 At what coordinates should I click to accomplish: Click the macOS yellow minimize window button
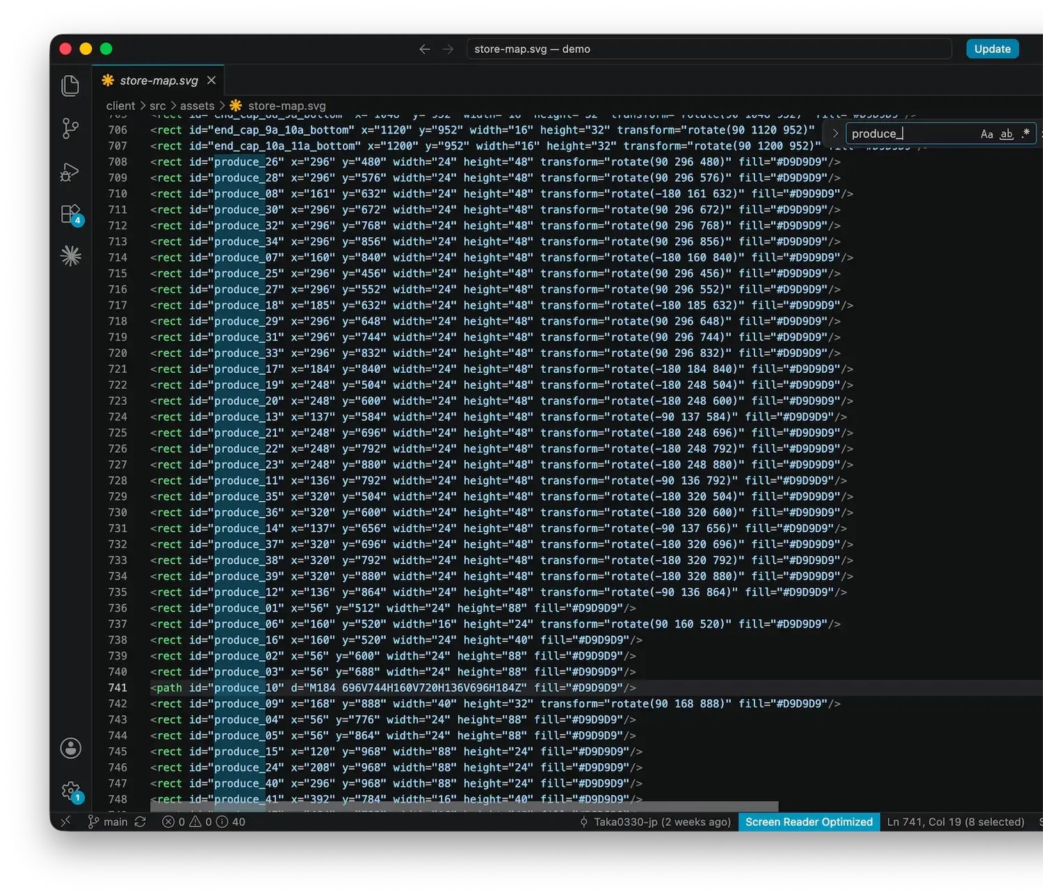[x=86, y=49]
